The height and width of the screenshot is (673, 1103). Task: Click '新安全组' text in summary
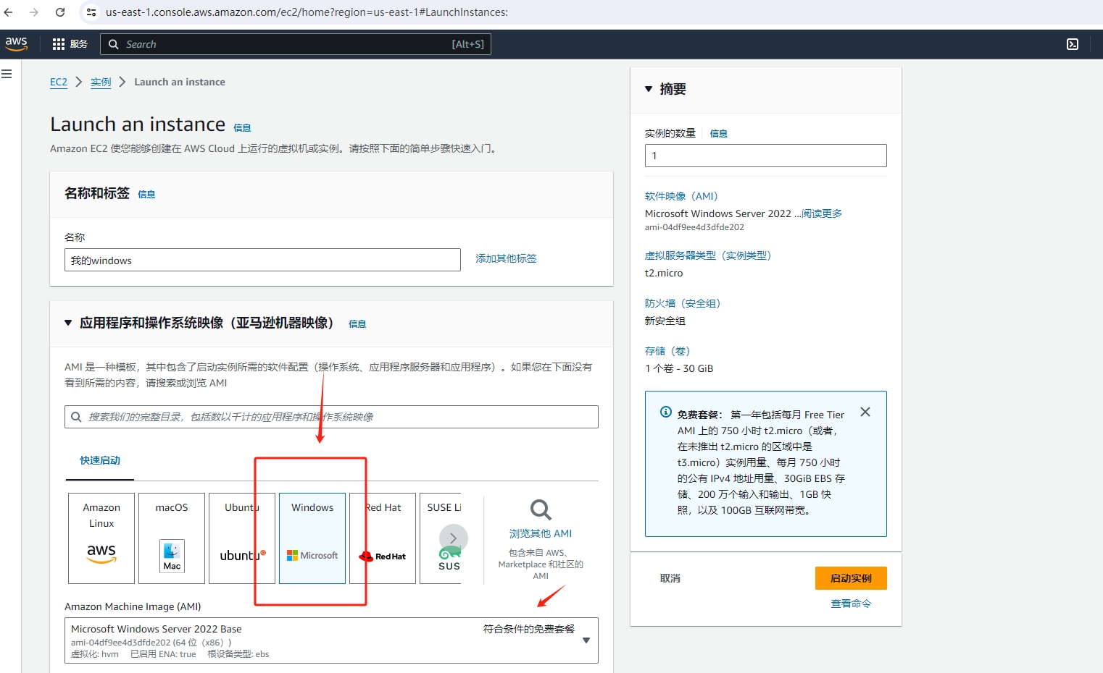coord(665,321)
